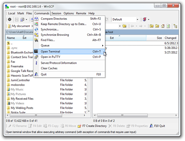Click the Open in PuTTY icon
The image size is (185, 141).
click(x=36, y=57)
